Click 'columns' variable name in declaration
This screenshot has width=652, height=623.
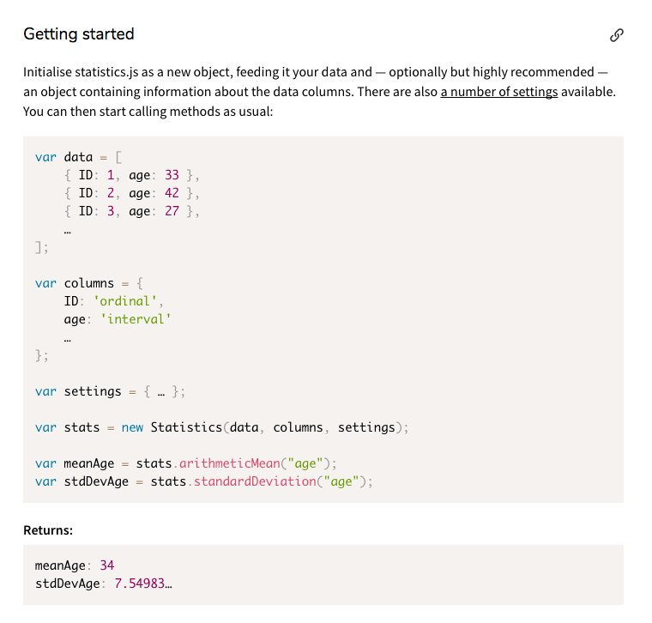tap(88, 283)
